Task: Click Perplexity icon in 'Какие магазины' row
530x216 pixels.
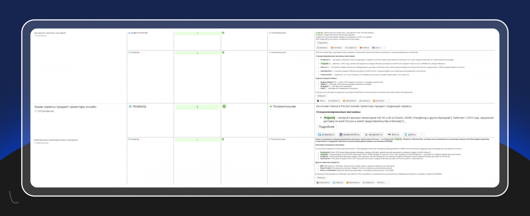Action: pyautogui.click(x=129, y=139)
